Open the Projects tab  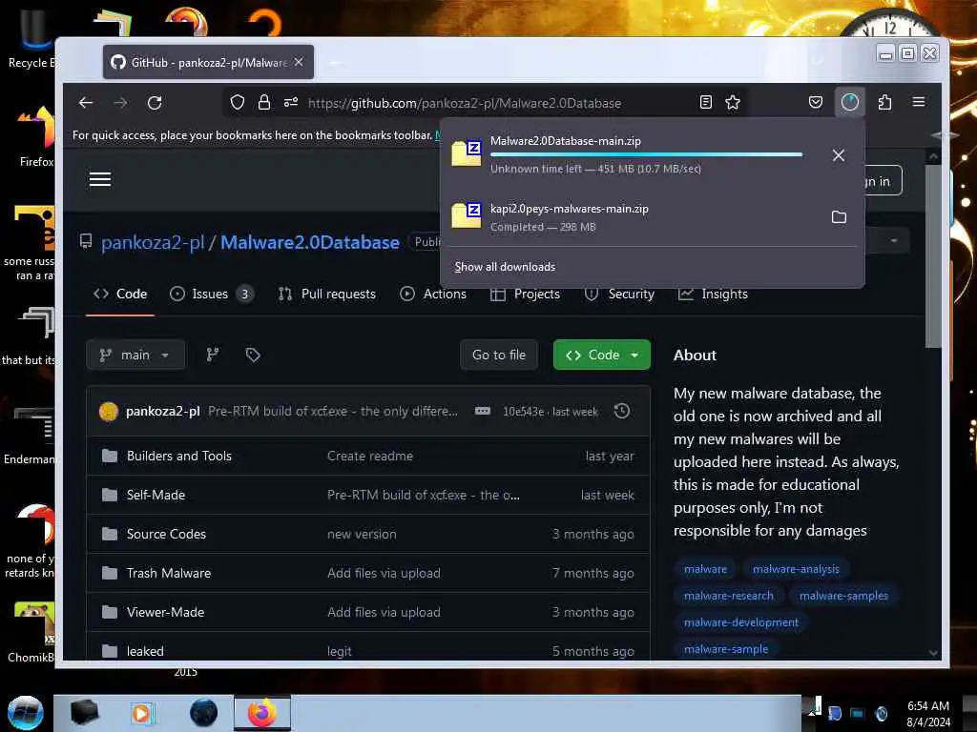click(526, 294)
